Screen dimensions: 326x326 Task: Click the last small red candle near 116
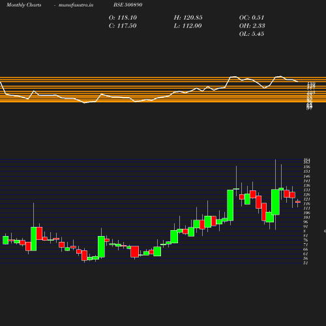click(x=298, y=202)
